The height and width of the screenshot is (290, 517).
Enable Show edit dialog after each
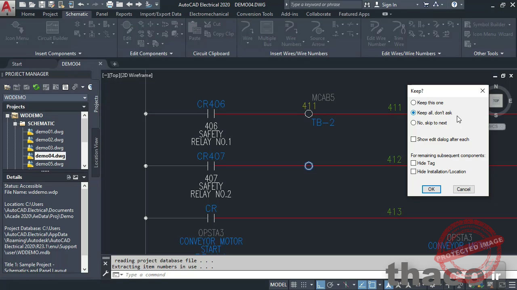[x=413, y=139]
